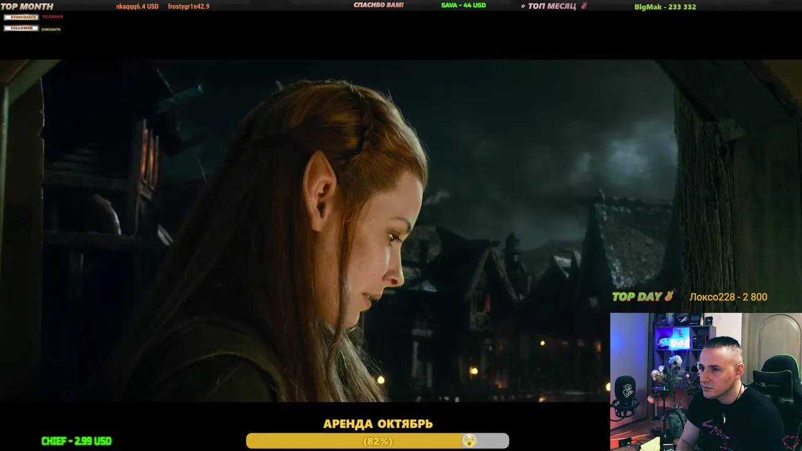Click the SAVA - 44 USD donation
The image size is (802, 451).
click(x=464, y=5)
